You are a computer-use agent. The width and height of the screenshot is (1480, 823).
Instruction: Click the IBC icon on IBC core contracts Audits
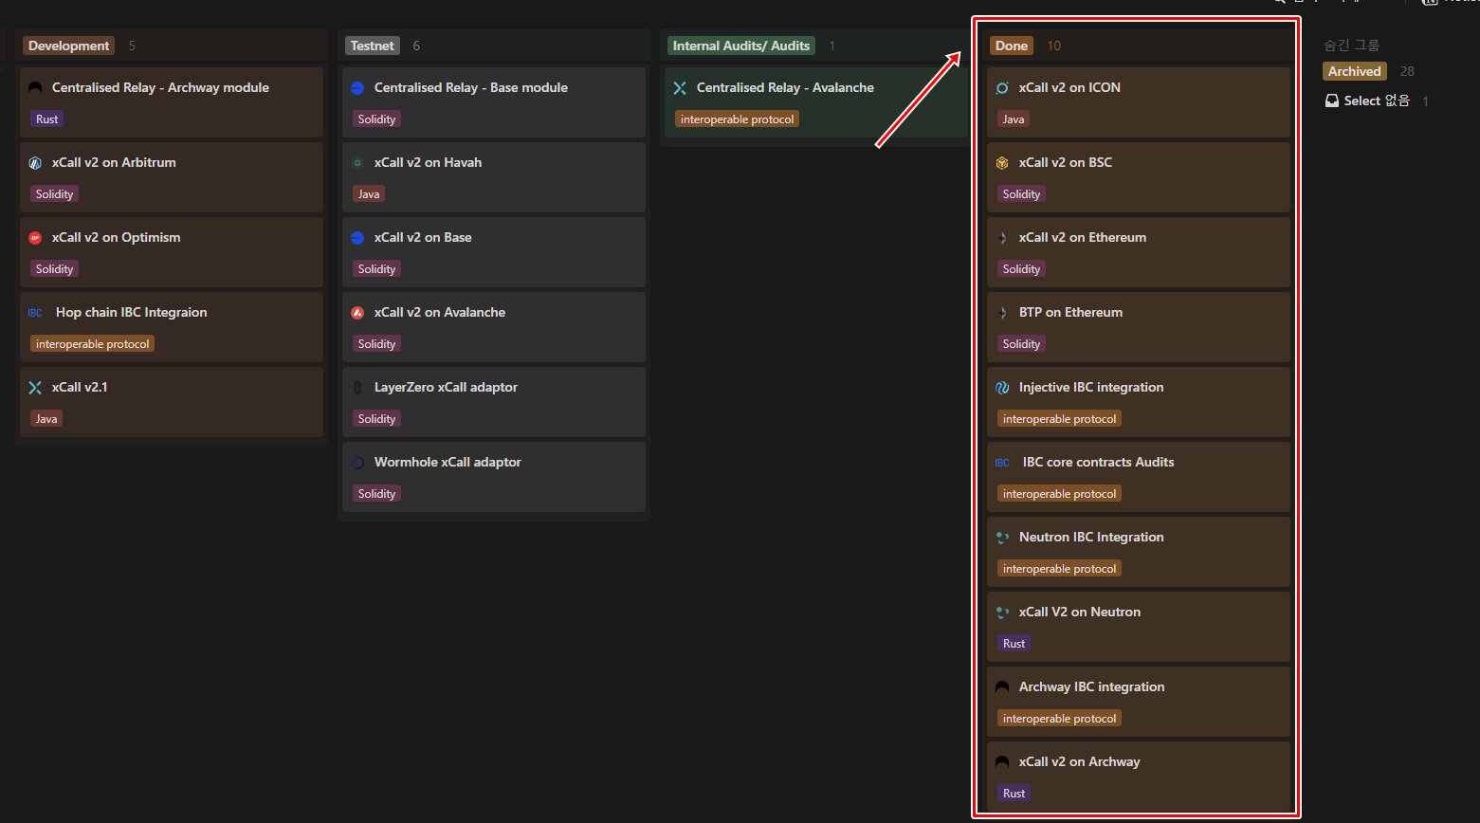click(x=1002, y=463)
